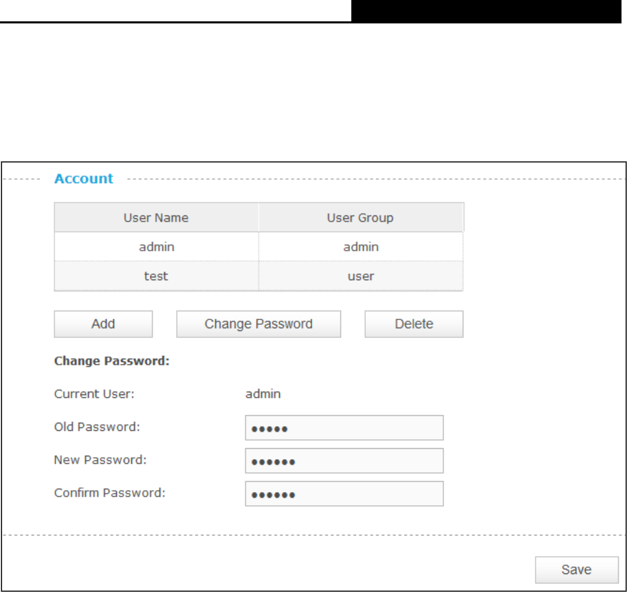Click the Current User label
627x592 pixels.
pyautogui.click(x=94, y=394)
